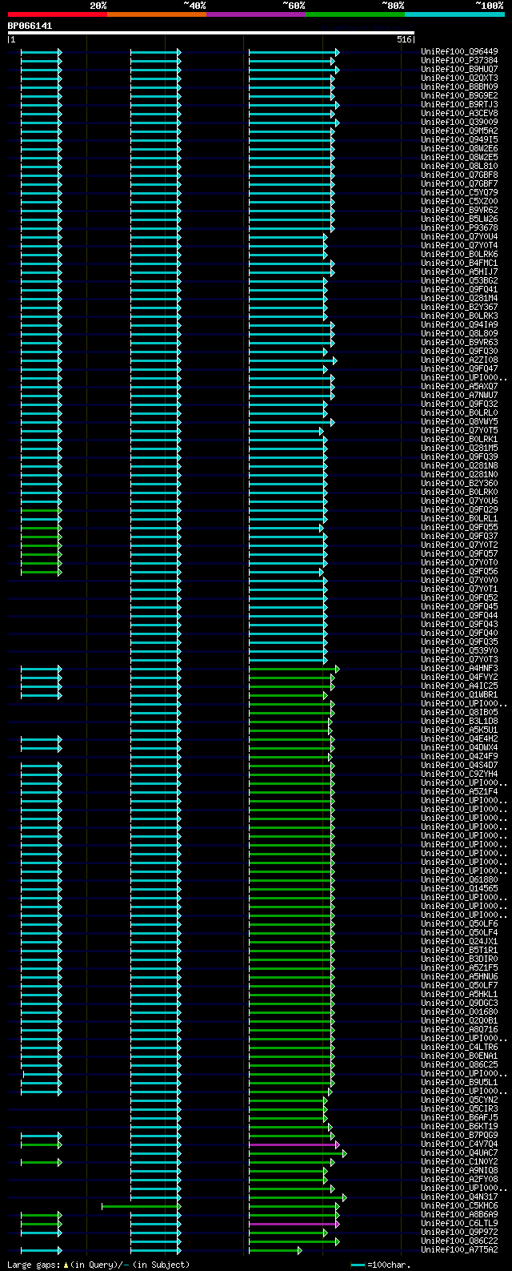Select the label UniRef100_Q24JX1
The width and height of the screenshot is (512, 1271).
(x=459, y=942)
